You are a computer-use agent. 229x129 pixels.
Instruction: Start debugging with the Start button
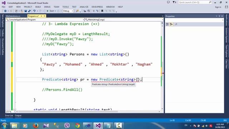(50, 11)
